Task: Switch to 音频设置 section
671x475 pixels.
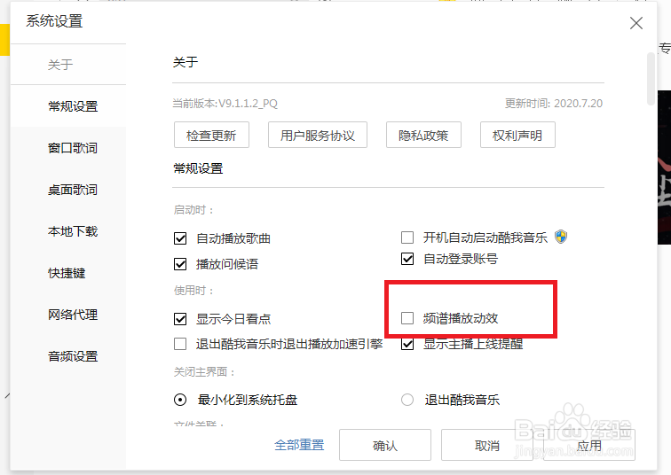Action: pos(73,356)
